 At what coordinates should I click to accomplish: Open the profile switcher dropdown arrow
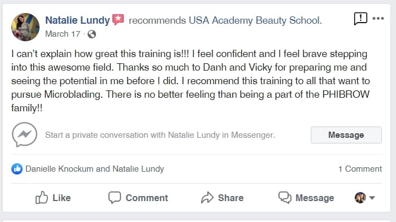[x=372, y=198]
